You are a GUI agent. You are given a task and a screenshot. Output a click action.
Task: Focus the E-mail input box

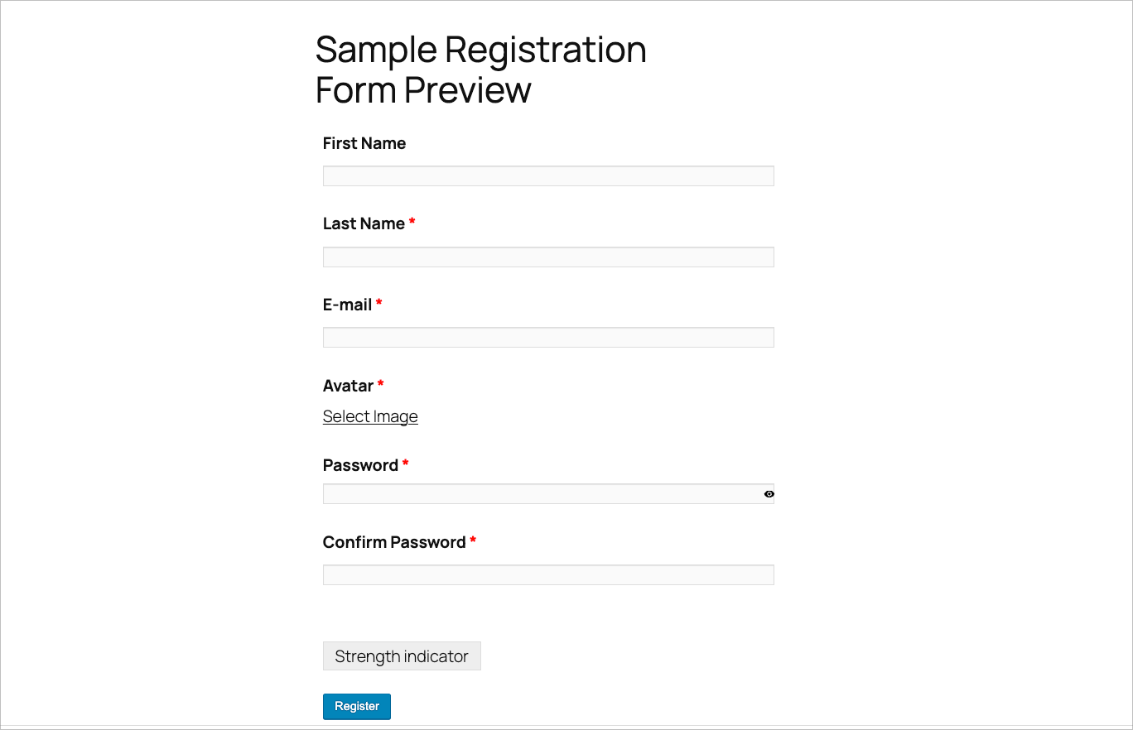coord(548,337)
